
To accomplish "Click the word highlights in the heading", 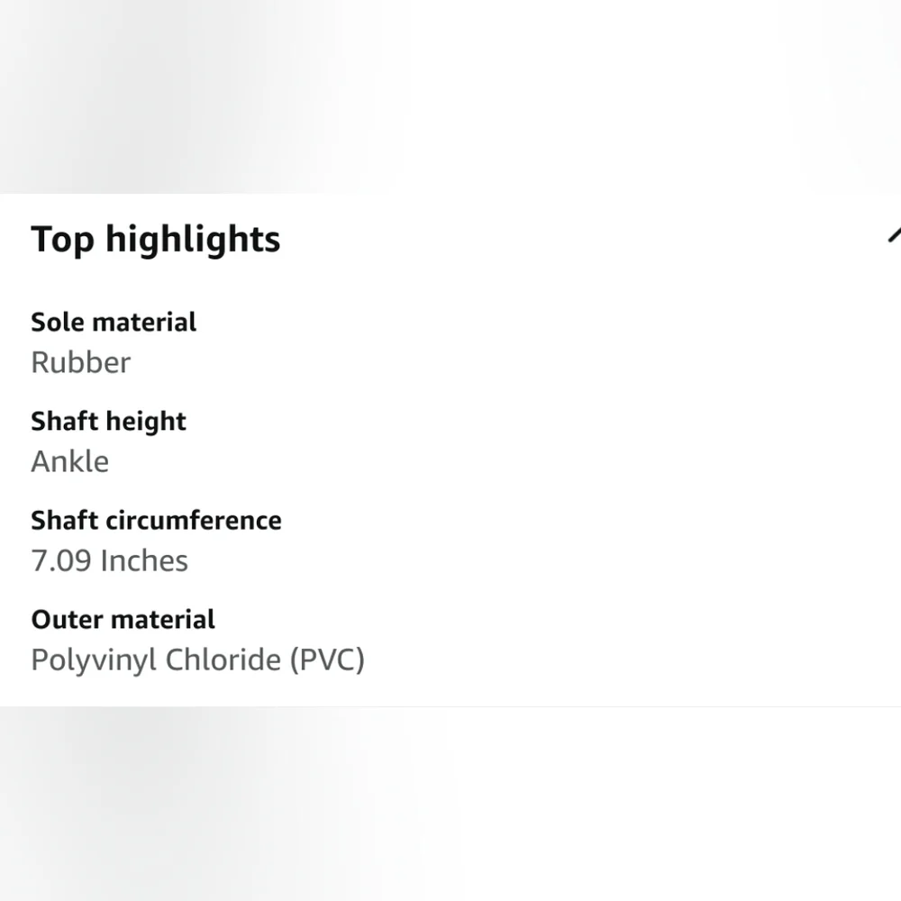I will tap(193, 240).
